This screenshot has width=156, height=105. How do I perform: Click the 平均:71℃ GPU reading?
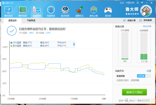click(62, 46)
